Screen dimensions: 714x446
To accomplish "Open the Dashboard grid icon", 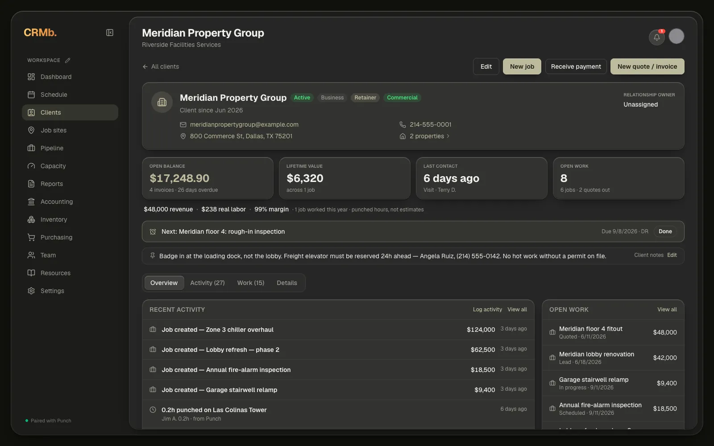I will pyautogui.click(x=31, y=77).
